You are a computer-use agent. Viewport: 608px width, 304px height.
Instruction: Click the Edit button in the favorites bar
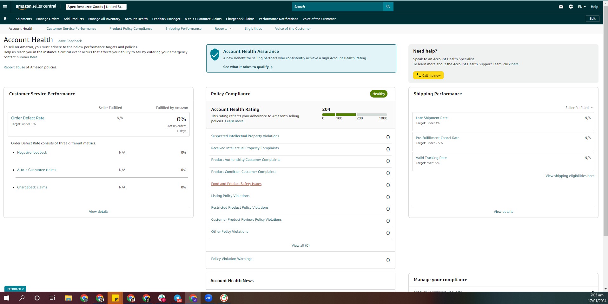(592, 19)
